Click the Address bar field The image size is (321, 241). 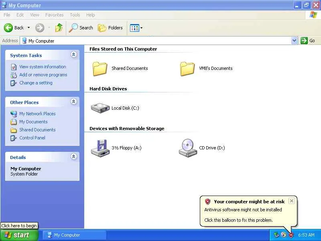156,41
